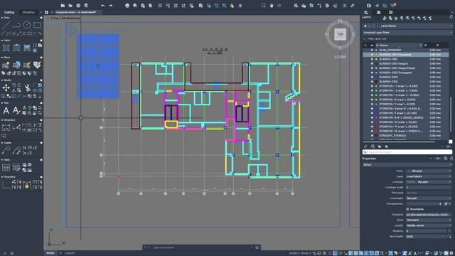Toggle visibility of SLABS(H-220) layer
The image size is (455, 256).
372,82
